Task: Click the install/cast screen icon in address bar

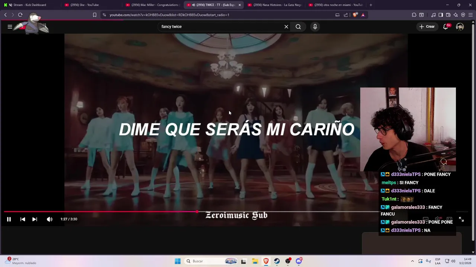Action: (x=337, y=15)
